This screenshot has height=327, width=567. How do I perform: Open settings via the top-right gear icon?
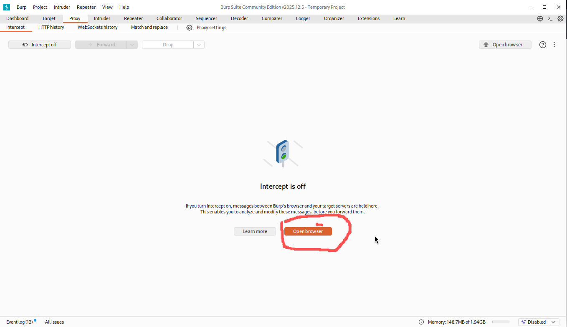[x=560, y=18]
